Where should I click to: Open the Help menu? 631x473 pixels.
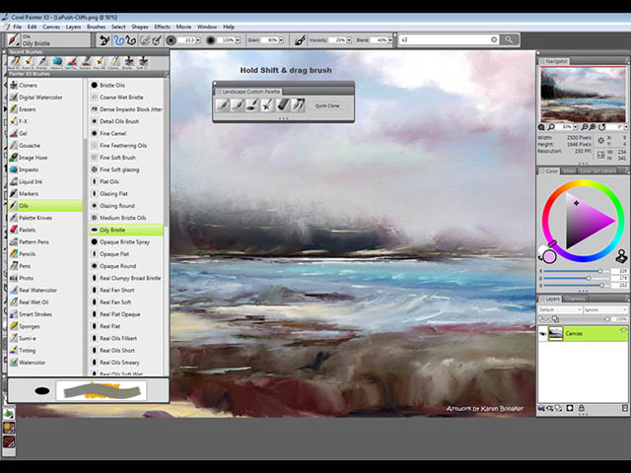click(229, 27)
